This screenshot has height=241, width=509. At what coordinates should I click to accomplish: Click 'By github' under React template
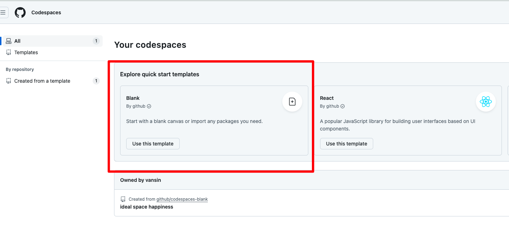tap(329, 106)
